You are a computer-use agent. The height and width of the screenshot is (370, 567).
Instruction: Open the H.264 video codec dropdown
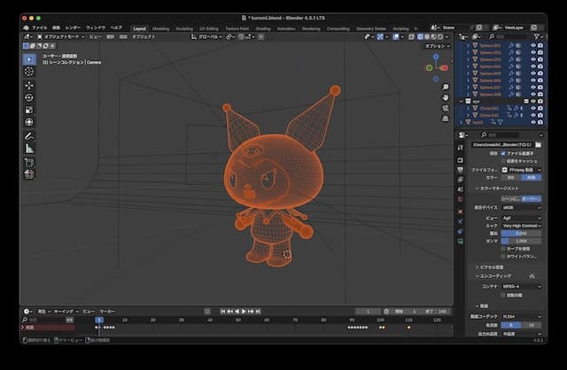(521, 316)
